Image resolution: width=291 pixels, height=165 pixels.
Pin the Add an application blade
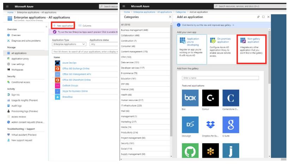[259, 17]
